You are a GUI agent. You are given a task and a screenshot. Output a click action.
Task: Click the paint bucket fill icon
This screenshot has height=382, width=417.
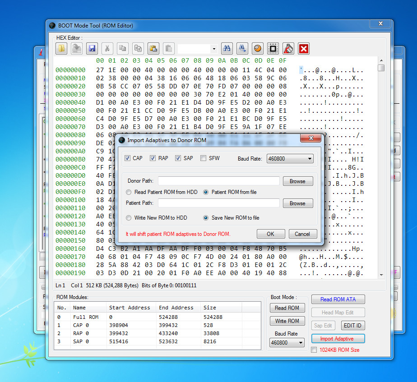click(x=288, y=48)
